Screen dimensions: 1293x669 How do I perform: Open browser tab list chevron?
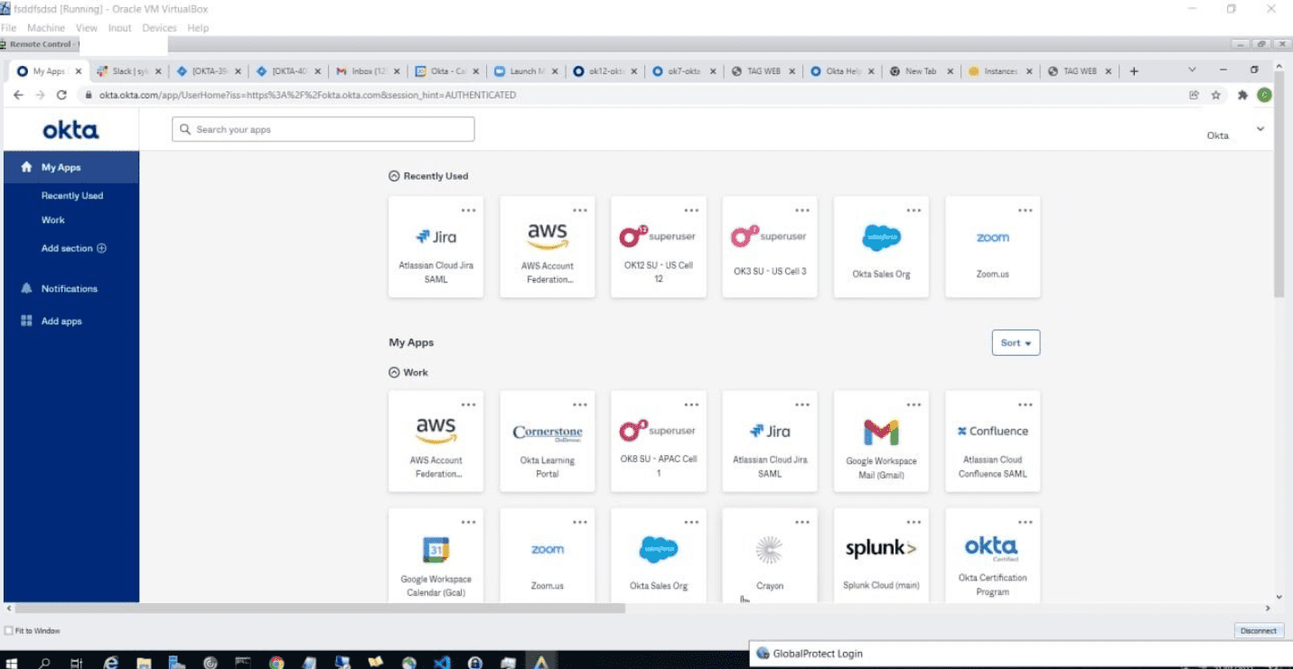(1191, 70)
